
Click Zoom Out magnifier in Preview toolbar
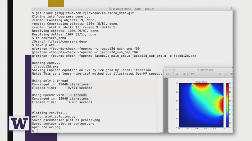coord(177,74)
